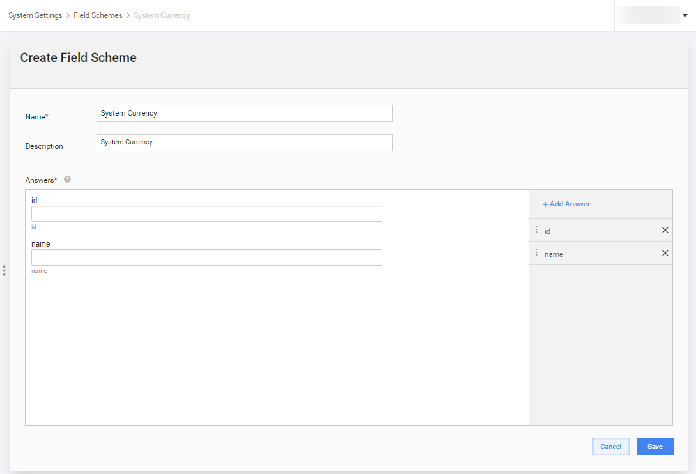
Task: Click the System Currency breadcrumb text
Action: click(x=162, y=15)
